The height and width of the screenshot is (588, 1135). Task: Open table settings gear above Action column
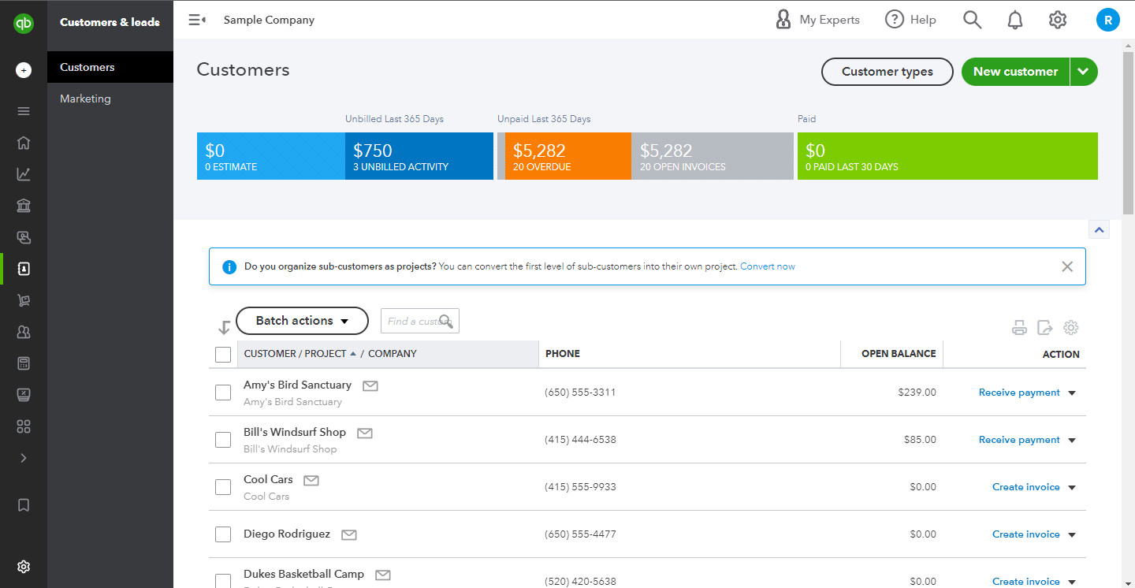coord(1070,328)
